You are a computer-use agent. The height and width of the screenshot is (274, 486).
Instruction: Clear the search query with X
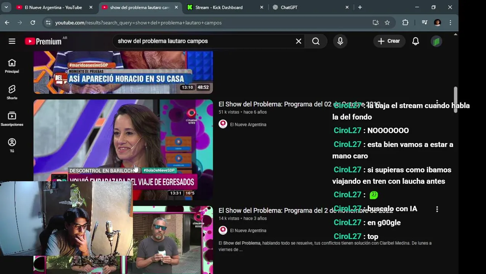[298, 41]
